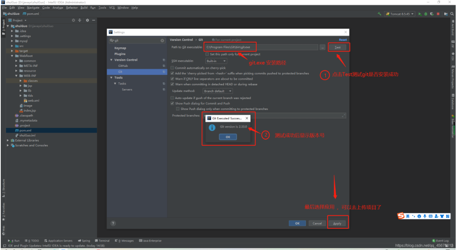Open the Bean Validation side panel

click(453, 126)
